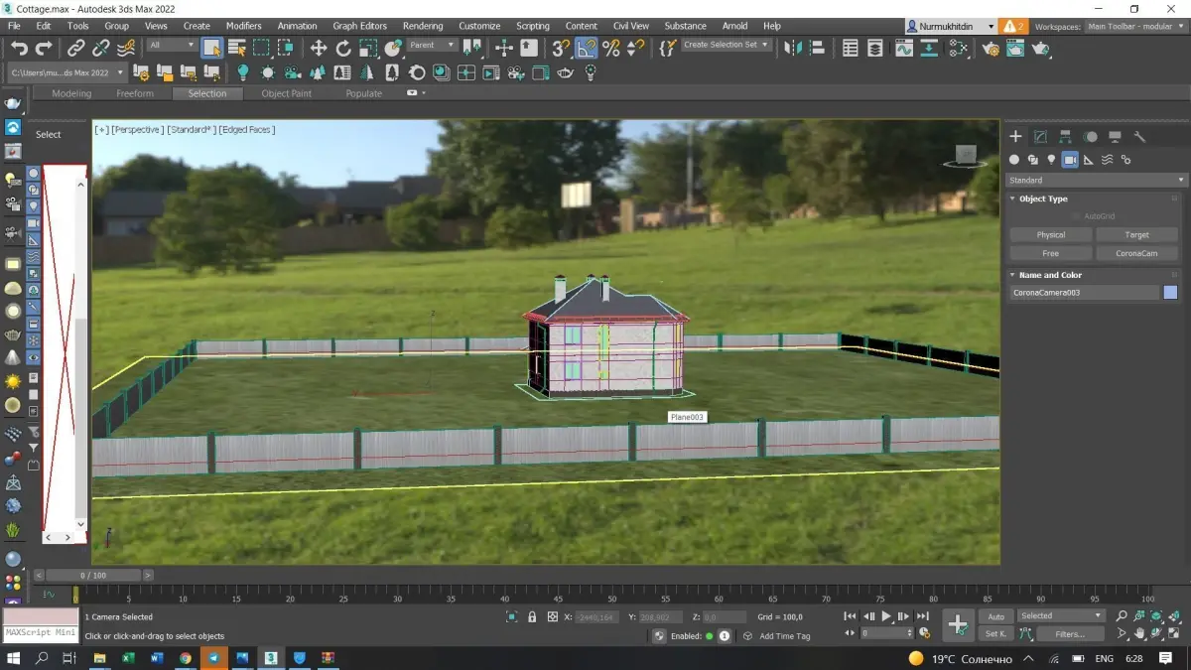1191x670 pixels.
Task: Click the camera object color swatch
Action: pyautogui.click(x=1171, y=292)
